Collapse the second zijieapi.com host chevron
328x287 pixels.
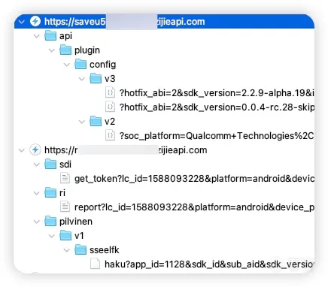click(x=22, y=150)
